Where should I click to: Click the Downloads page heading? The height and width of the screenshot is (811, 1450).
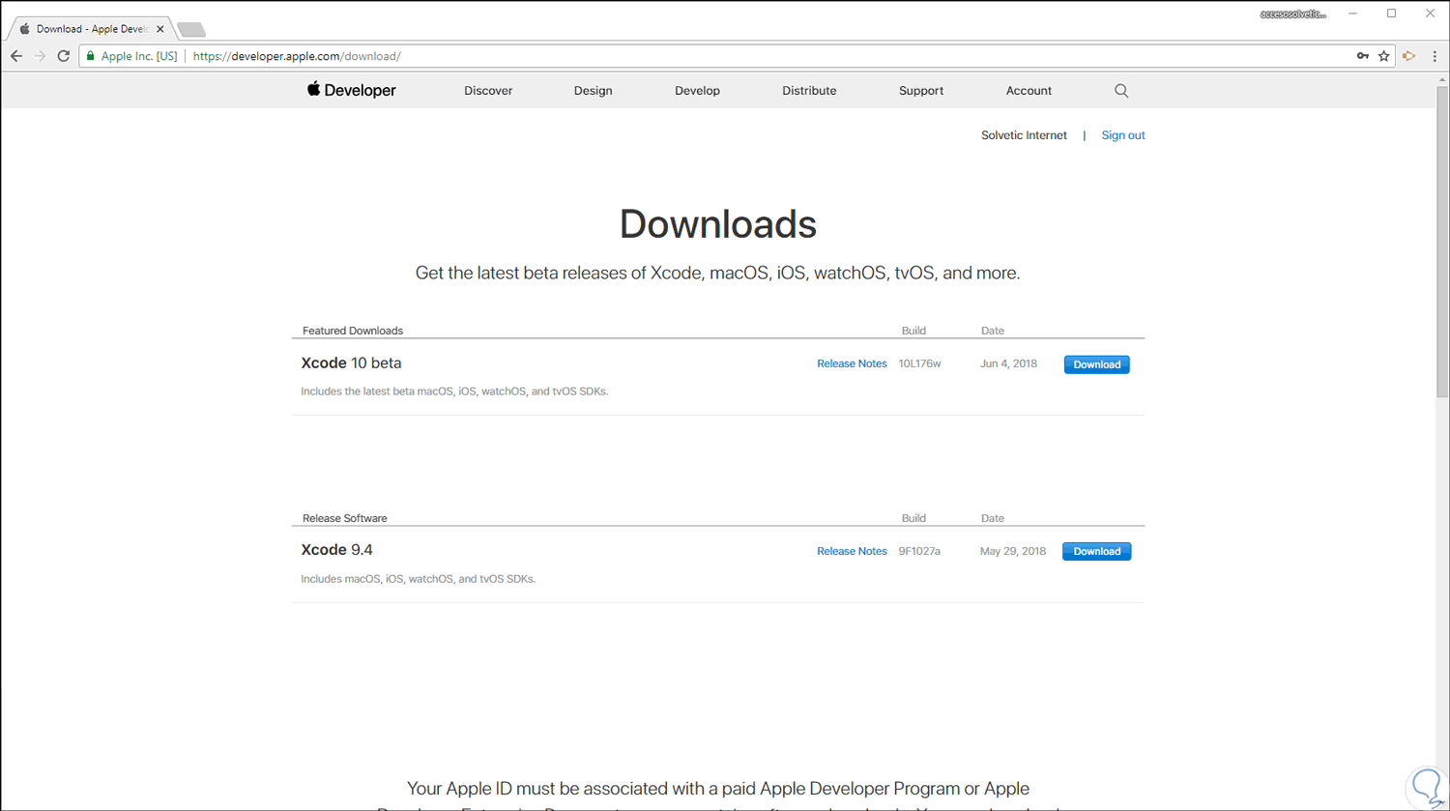click(x=718, y=224)
